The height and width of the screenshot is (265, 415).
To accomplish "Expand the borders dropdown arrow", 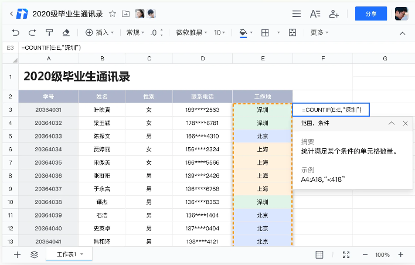I will click(278, 33).
